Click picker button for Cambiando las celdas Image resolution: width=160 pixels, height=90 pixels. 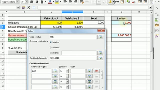100,58
